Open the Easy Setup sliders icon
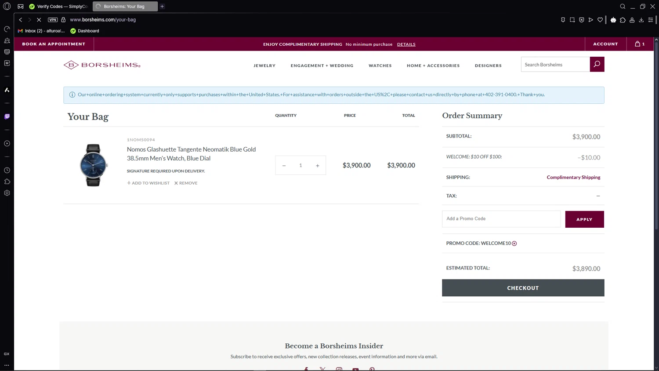 [651, 20]
